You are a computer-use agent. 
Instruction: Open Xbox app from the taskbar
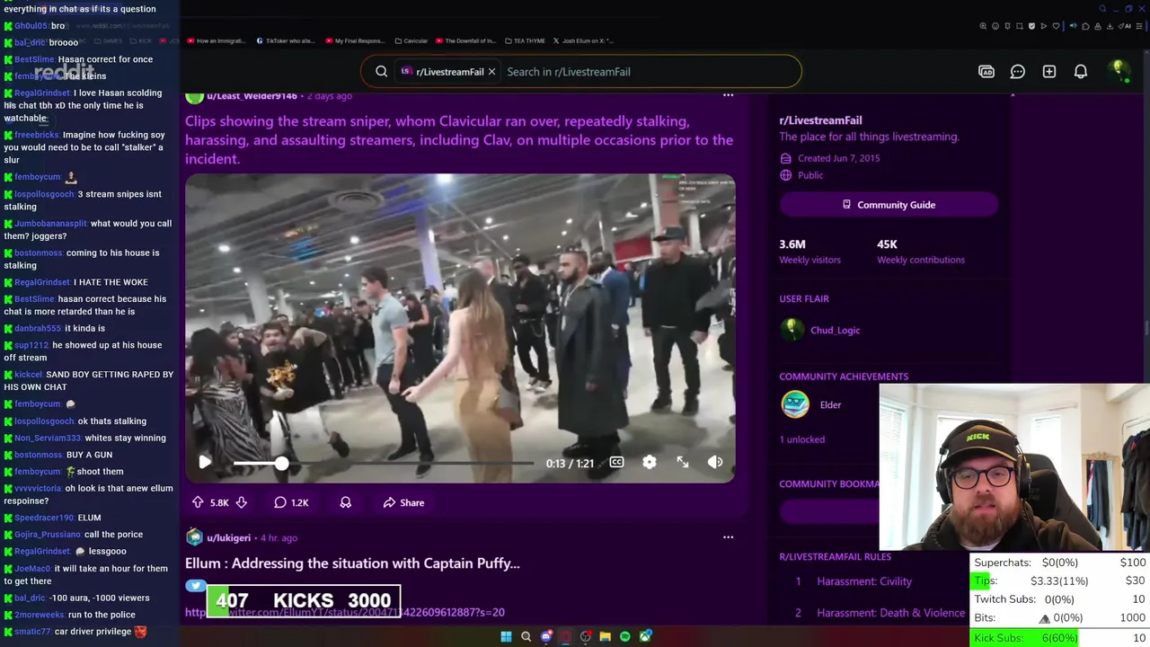[x=645, y=636]
